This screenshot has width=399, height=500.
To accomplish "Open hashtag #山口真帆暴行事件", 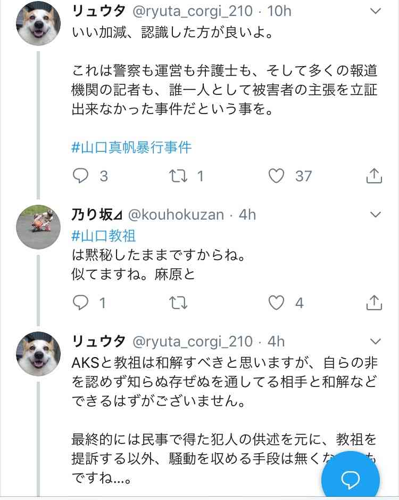I will [x=131, y=147].
